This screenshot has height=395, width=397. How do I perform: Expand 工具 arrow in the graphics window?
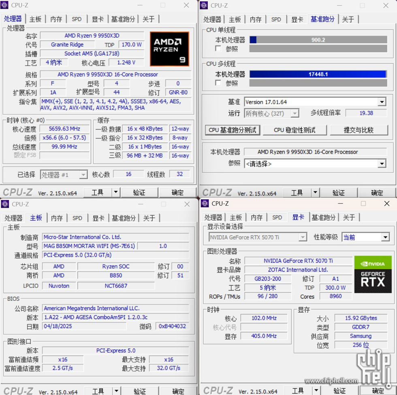[x=316, y=391]
